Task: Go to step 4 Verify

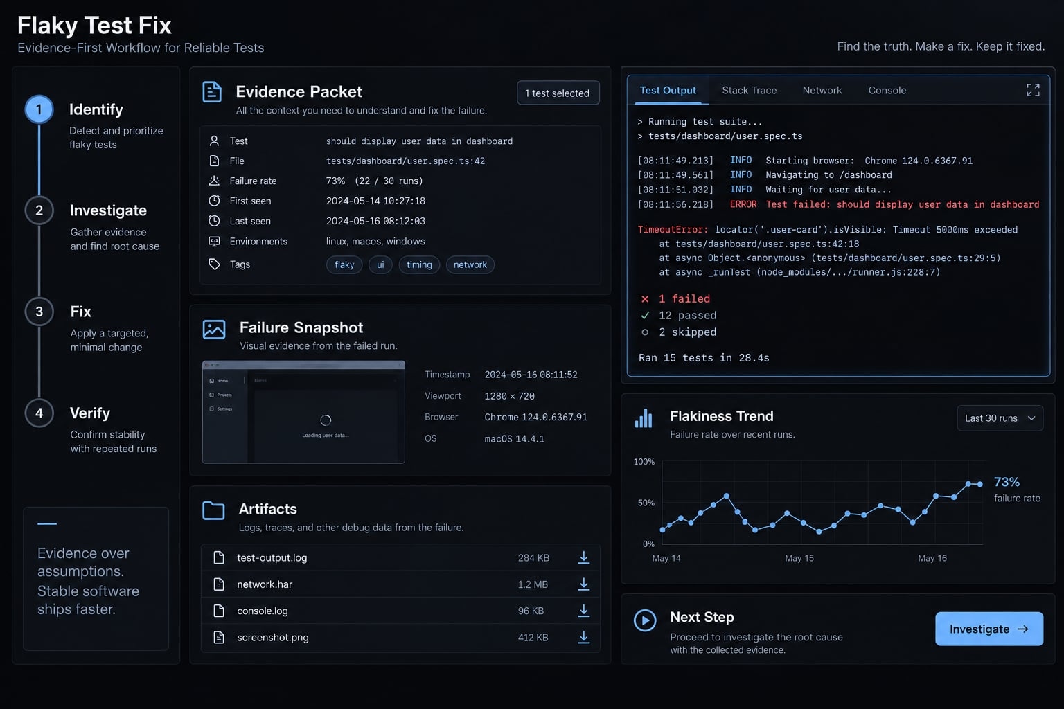Action: [39, 413]
